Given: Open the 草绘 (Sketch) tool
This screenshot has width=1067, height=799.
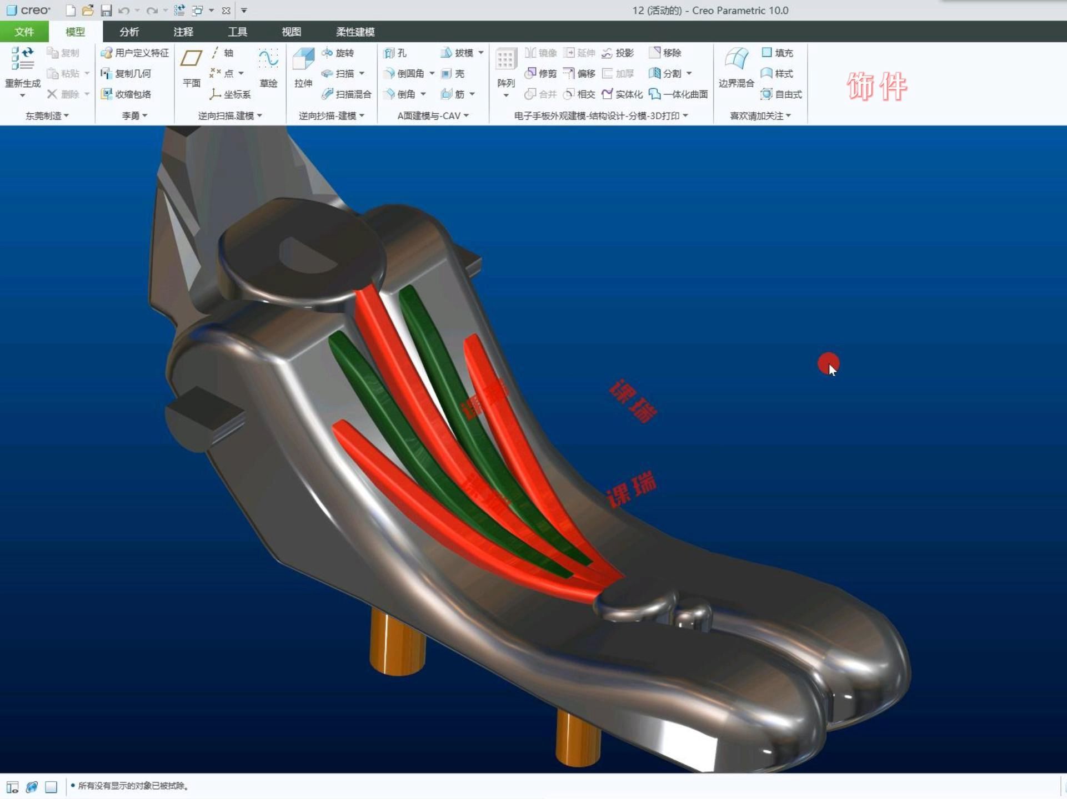Looking at the screenshot, I should 268,59.
